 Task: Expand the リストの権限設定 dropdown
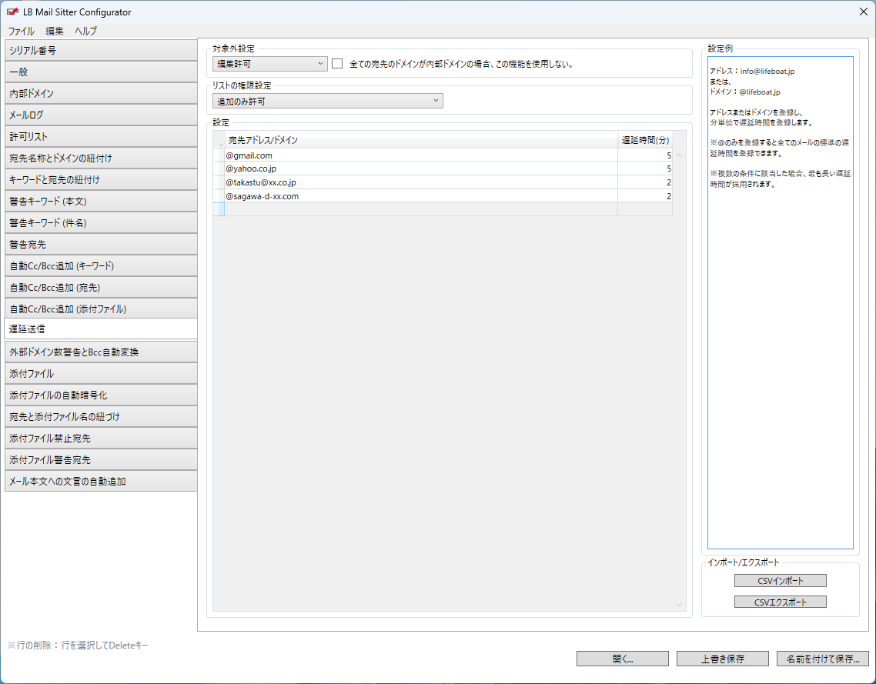click(327, 101)
